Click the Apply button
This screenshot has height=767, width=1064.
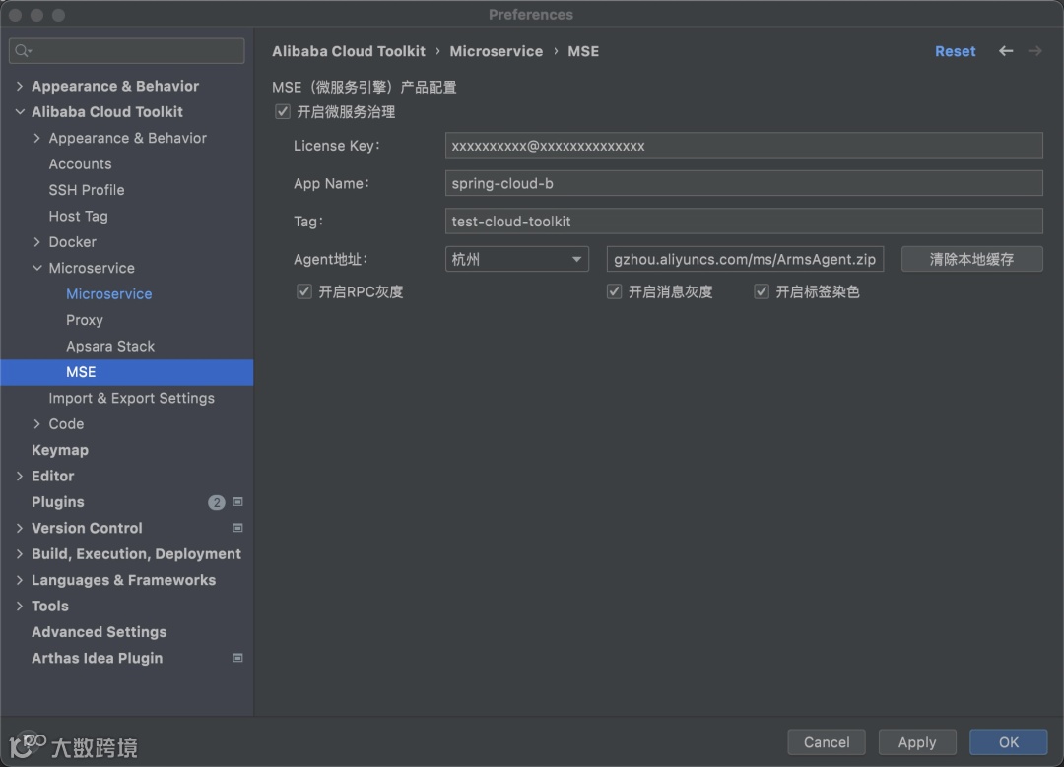(x=917, y=742)
